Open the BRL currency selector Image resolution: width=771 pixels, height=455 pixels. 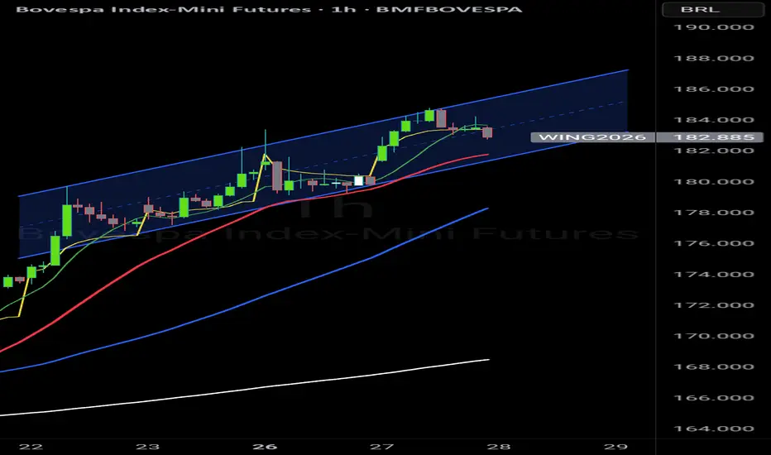click(712, 9)
